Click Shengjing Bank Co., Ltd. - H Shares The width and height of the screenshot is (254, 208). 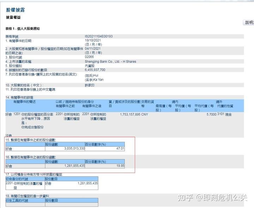click(x=110, y=62)
